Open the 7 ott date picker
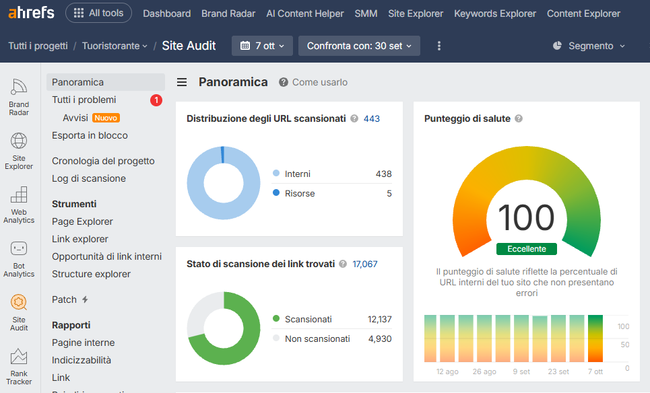The height and width of the screenshot is (393, 650). point(263,46)
